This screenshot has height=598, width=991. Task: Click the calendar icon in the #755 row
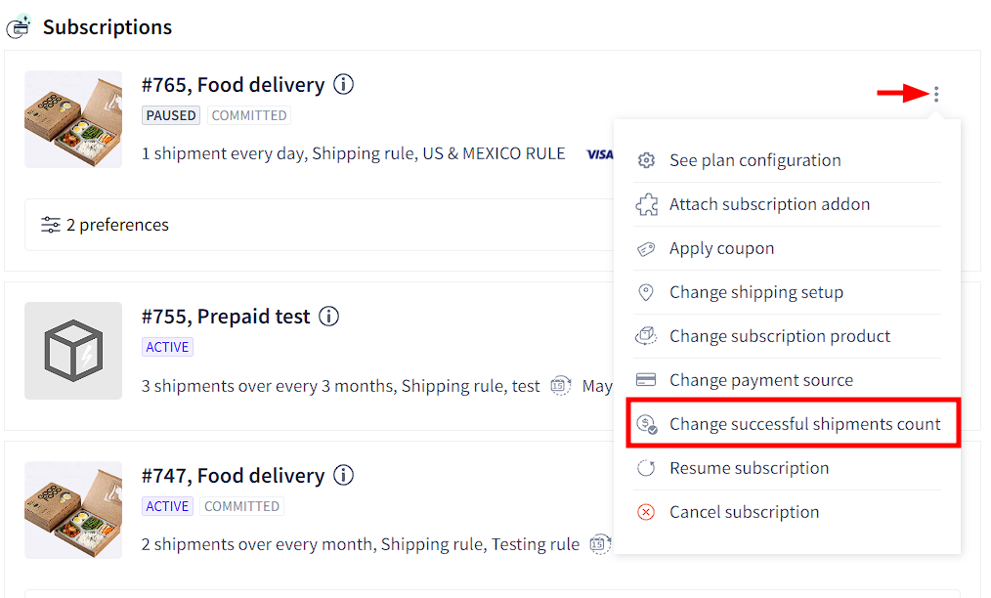point(561,385)
